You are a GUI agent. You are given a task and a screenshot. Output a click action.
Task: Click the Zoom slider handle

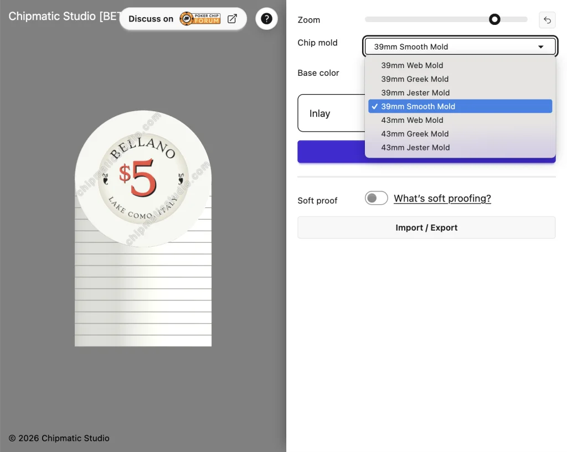point(494,19)
